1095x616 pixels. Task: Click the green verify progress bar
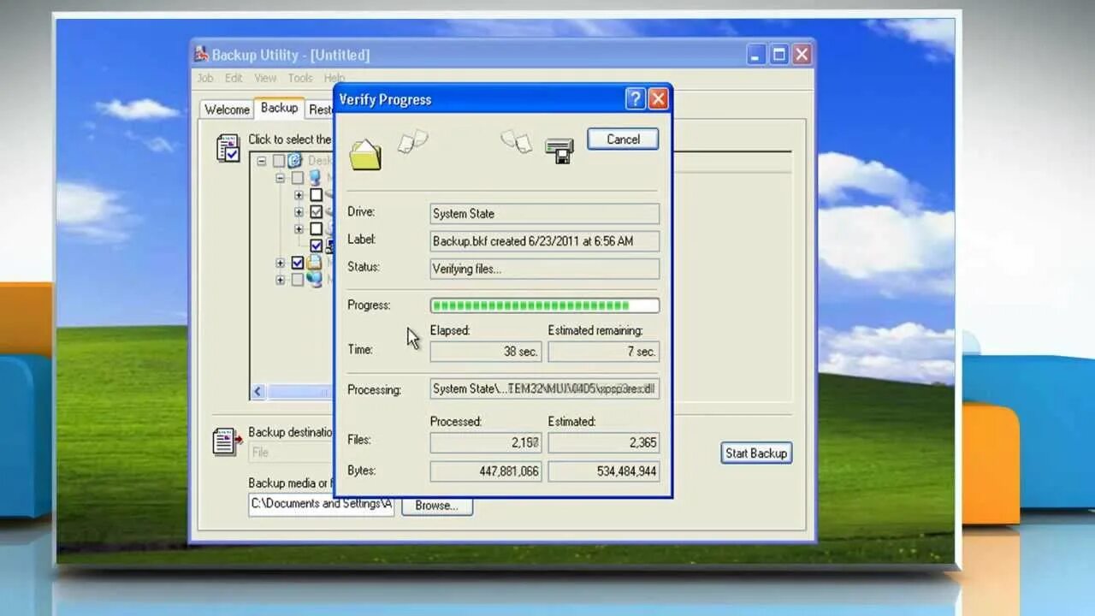[x=544, y=305]
